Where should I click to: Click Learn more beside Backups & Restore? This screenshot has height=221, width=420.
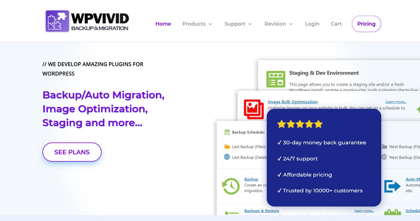[364, 211]
